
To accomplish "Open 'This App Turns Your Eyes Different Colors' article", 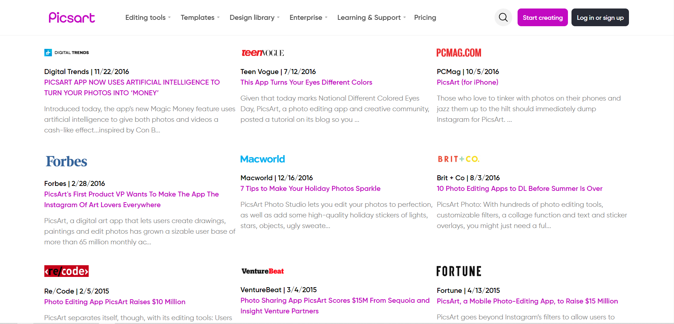I will (306, 82).
